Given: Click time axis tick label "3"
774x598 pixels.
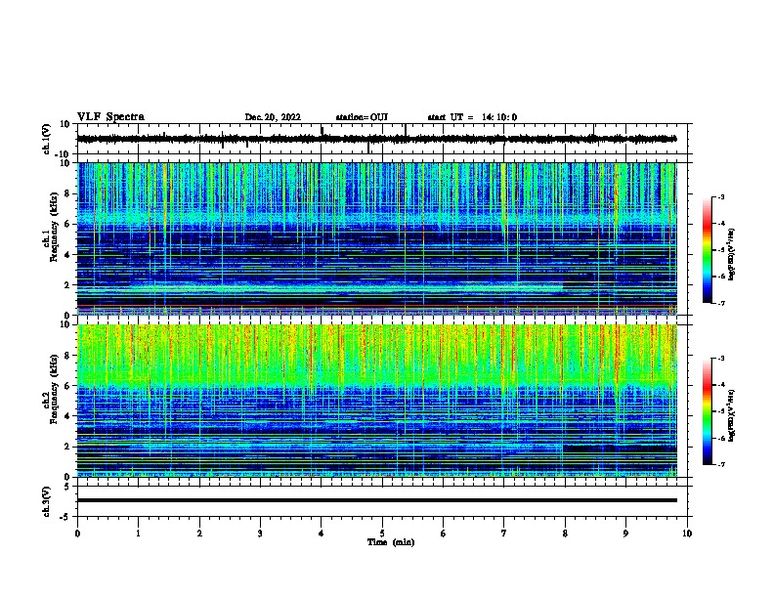Looking at the screenshot, I should 260,534.
